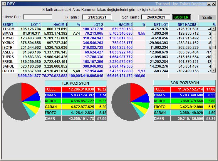Click yellow GARAN swatch in ILK POZISYON
This screenshot has width=218, height=161.
tap(53, 107)
